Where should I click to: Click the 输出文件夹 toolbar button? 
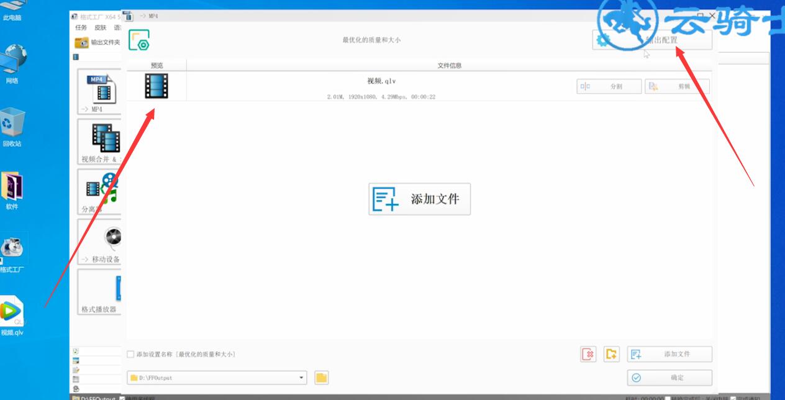(98, 43)
